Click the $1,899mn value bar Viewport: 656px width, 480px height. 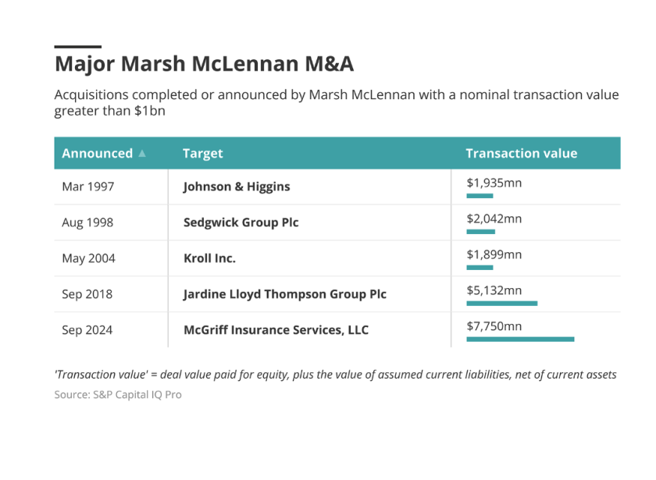coord(480,268)
